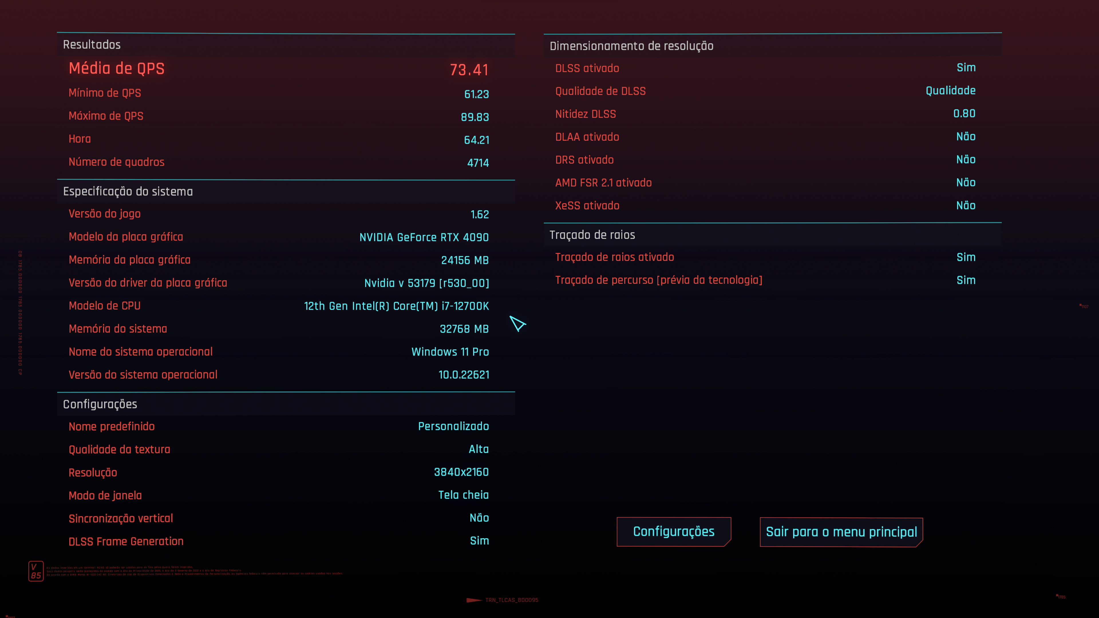
Task: Click the Configurações button
Action: point(673,531)
